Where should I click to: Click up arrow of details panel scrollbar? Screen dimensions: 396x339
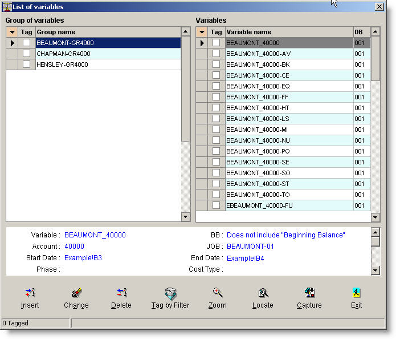click(x=375, y=232)
